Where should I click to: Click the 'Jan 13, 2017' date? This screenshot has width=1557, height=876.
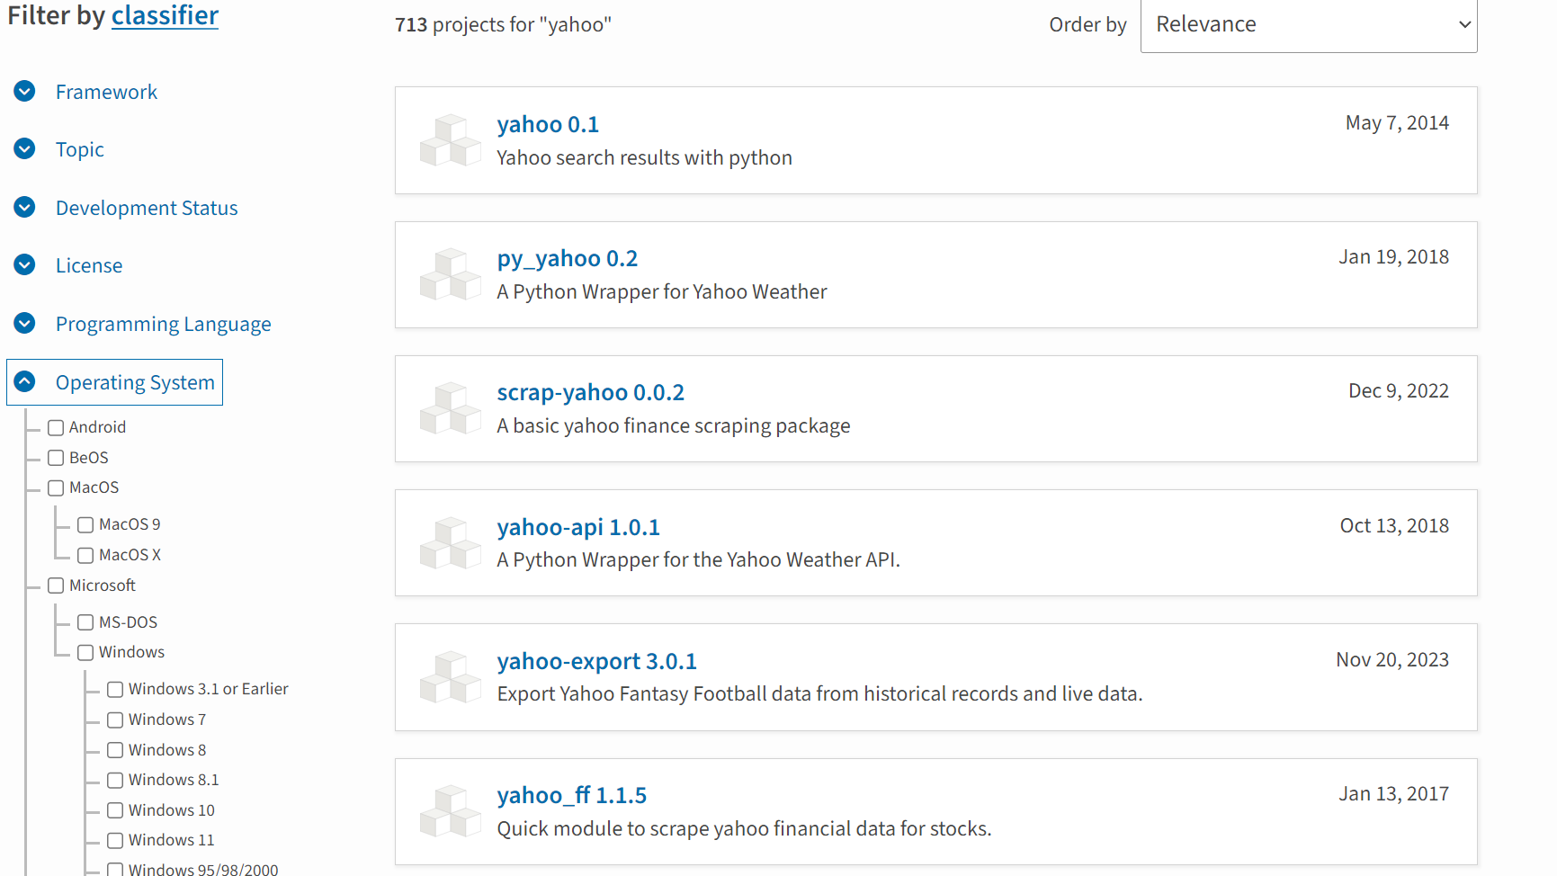point(1393,794)
